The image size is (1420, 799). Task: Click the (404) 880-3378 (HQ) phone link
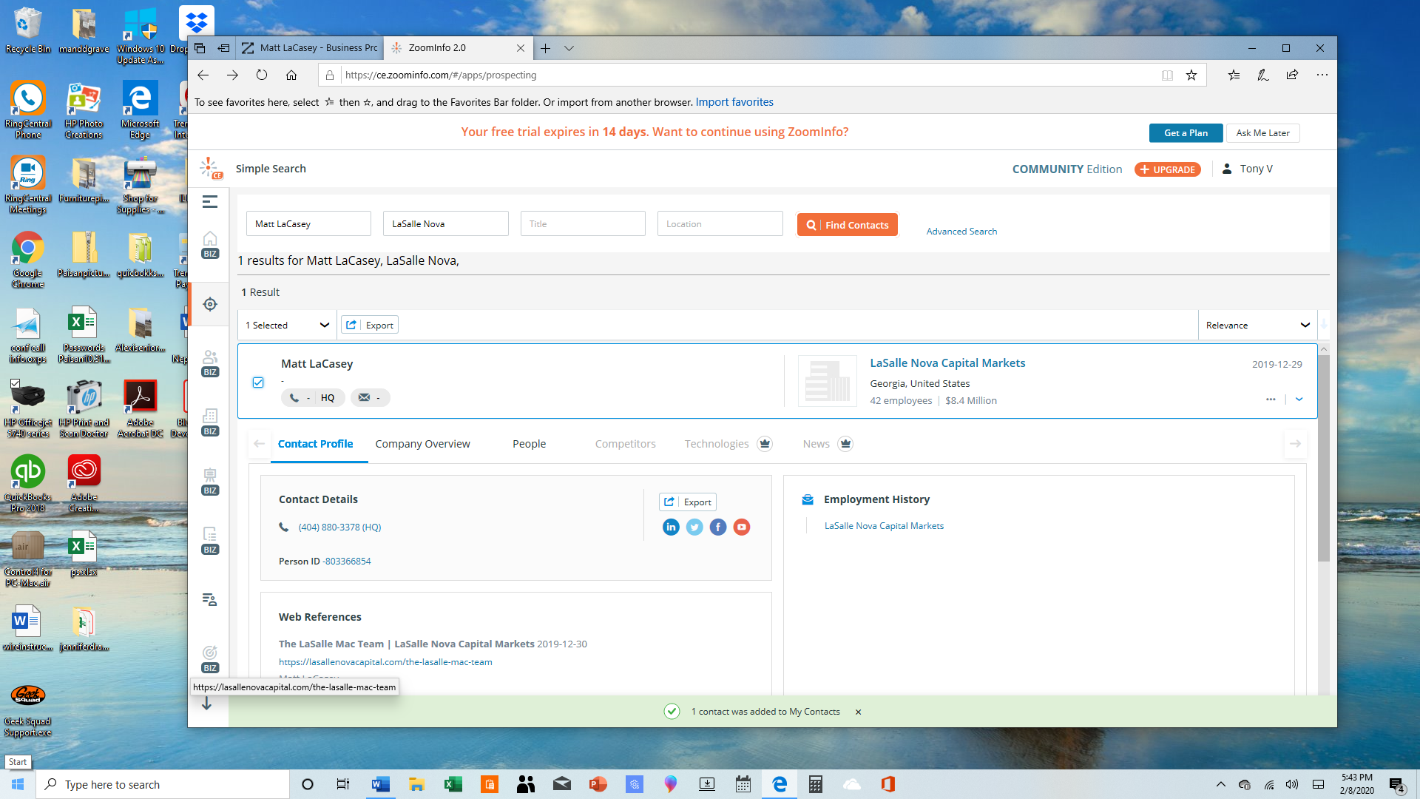[x=339, y=527]
